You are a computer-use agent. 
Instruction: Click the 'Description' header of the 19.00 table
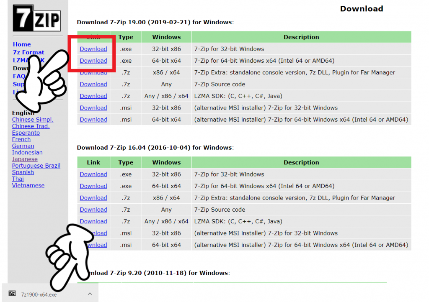301,37
